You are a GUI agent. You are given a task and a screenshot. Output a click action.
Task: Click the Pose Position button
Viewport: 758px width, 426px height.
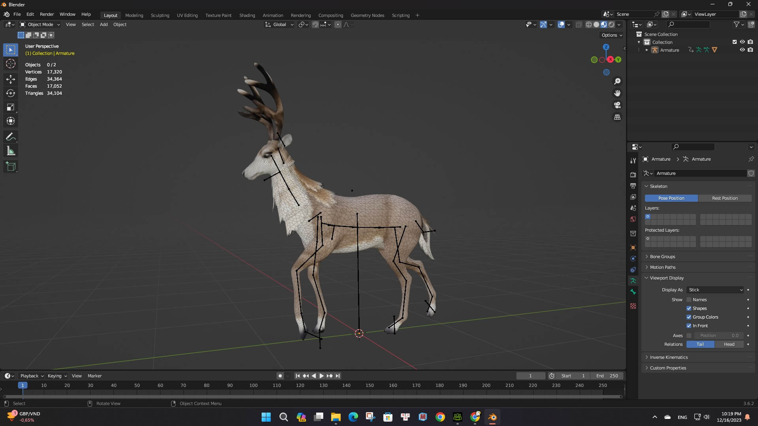point(671,198)
